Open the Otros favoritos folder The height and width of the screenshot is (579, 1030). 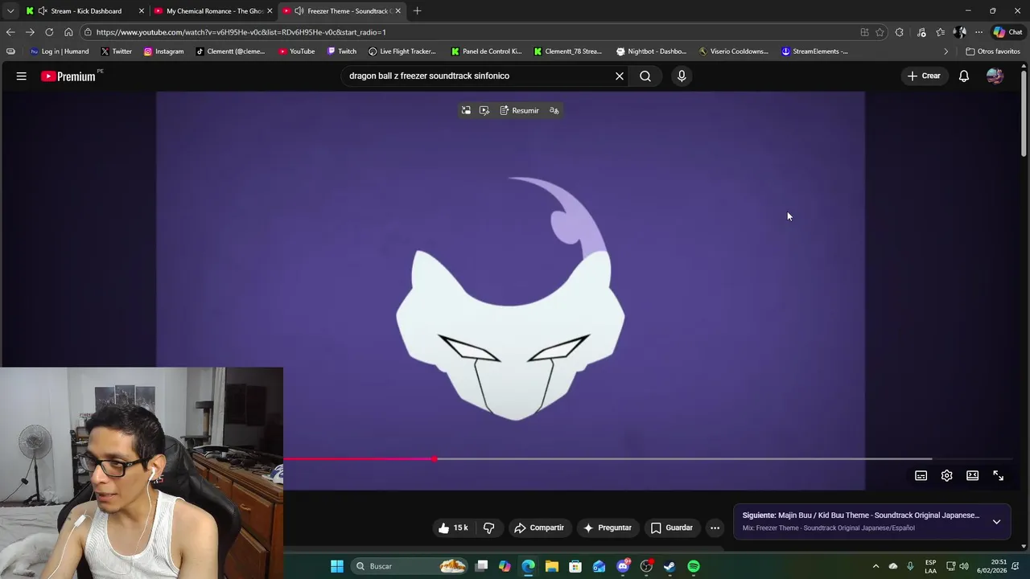coord(993,51)
